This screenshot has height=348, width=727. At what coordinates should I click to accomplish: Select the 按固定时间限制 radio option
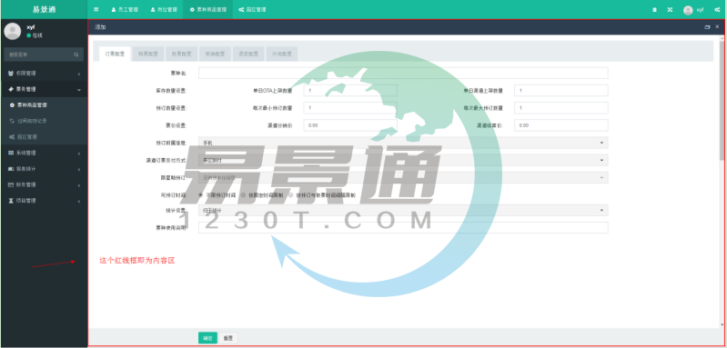pyautogui.click(x=244, y=195)
